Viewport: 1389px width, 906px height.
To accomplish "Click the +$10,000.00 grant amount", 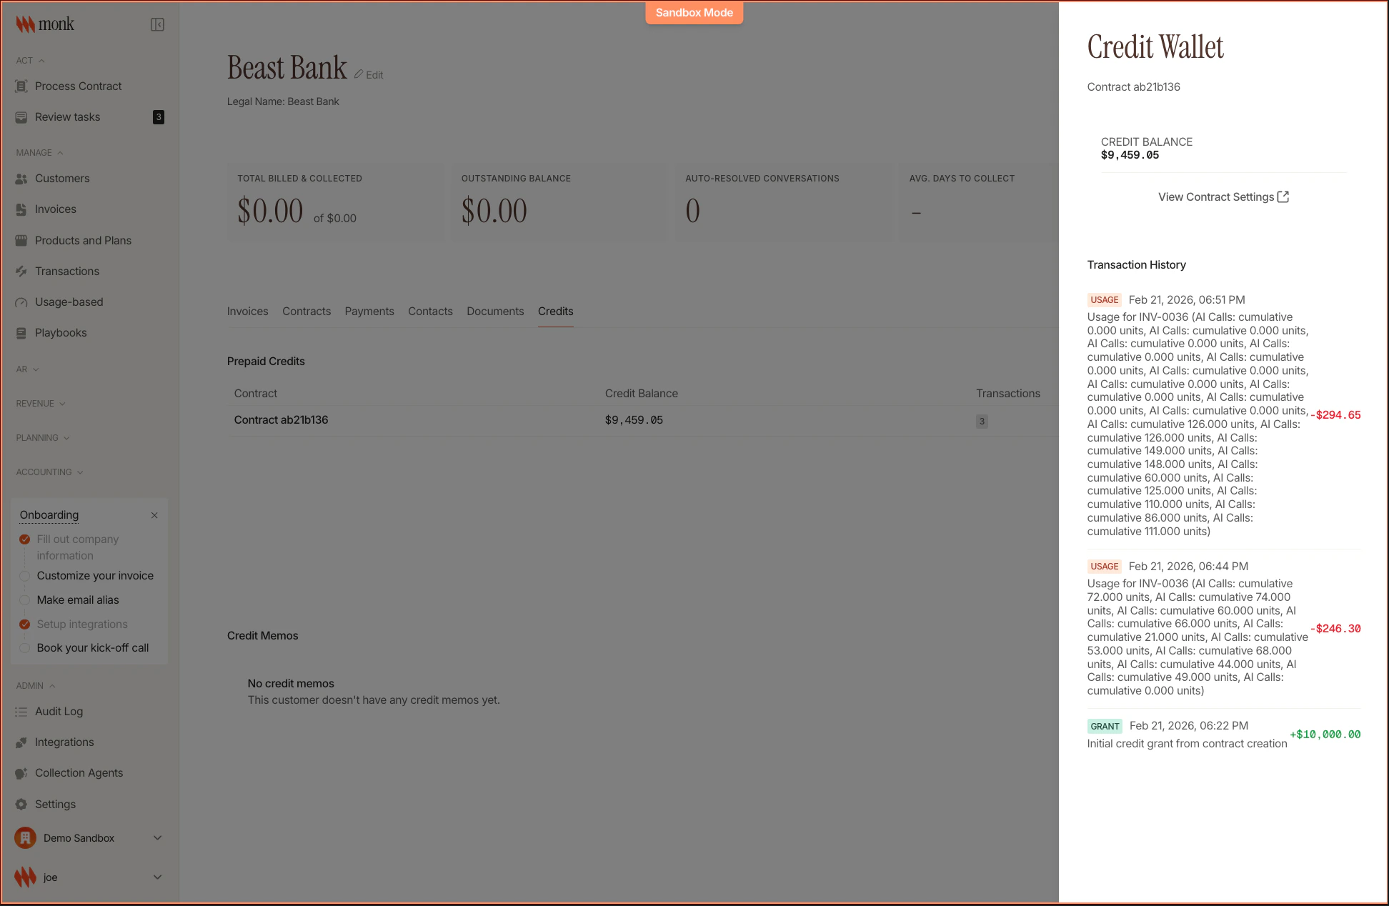I will [1325, 735].
